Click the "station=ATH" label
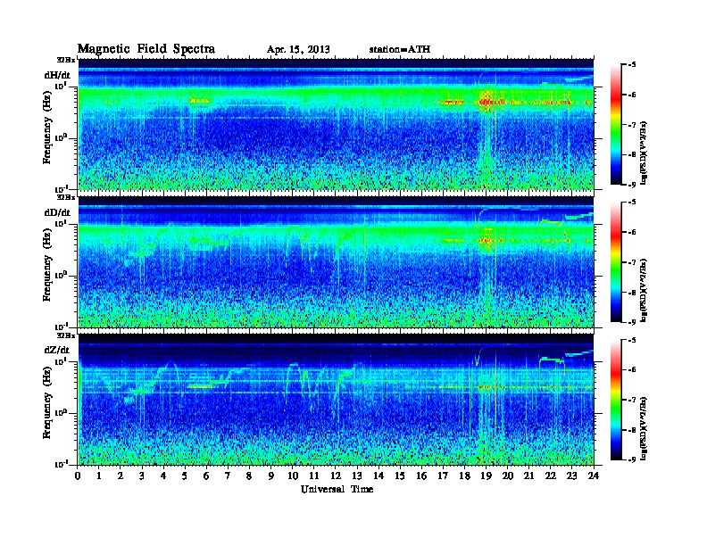Image resolution: width=707 pixels, height=546 pixels. pyautogui.click(x=400, y=49)
